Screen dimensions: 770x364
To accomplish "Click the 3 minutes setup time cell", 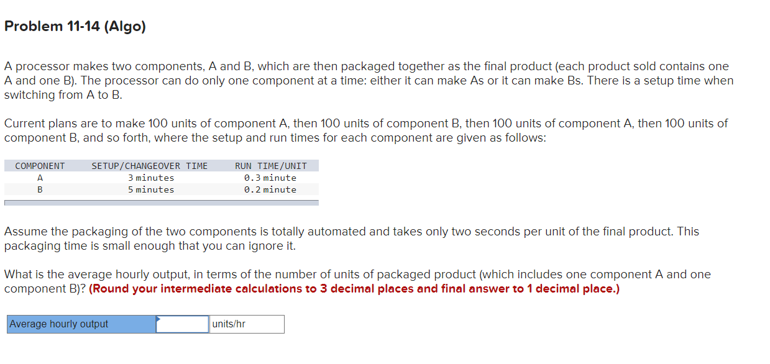I will [150, 178].
